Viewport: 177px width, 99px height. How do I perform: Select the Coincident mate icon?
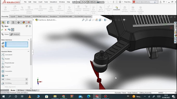[3, 55]
